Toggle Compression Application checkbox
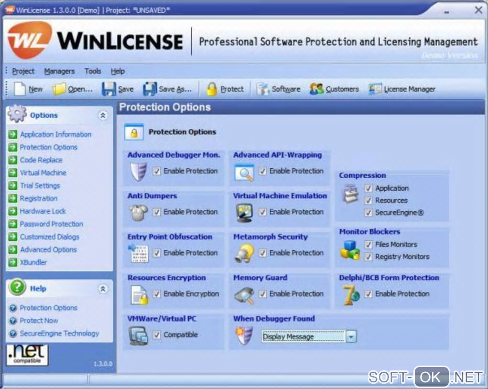 tap(368, 188)
